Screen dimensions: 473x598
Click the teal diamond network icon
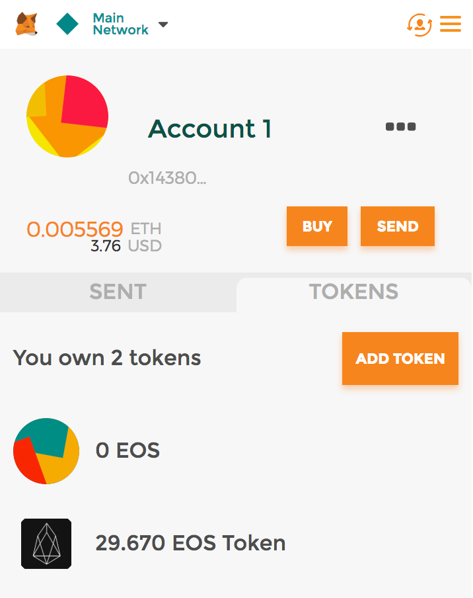67,24
